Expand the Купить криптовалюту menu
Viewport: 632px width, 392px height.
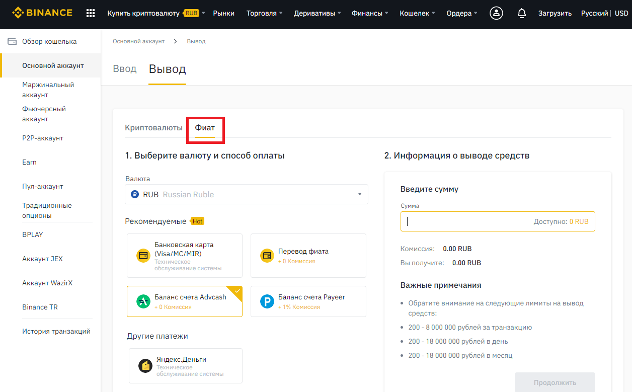pyautogui.click(x=156, y=13)
